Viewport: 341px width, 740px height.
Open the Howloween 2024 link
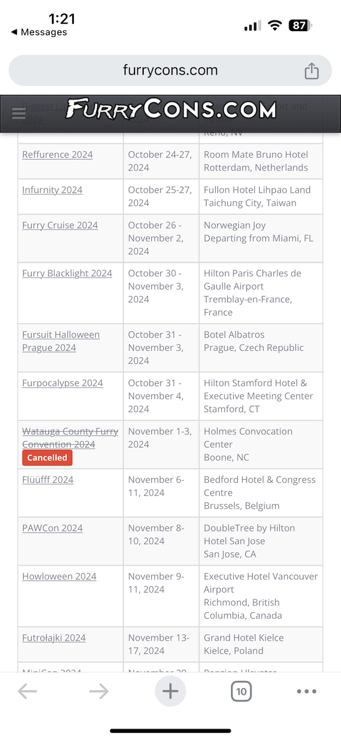(59, 577)
